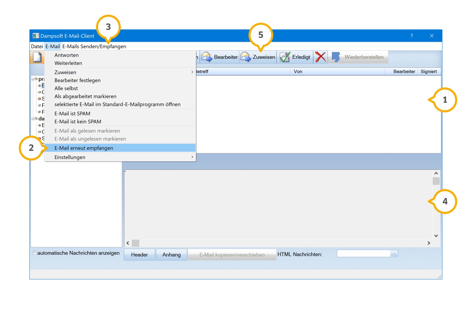The width and height of the screenshot is (472, 309).
Task: Click the Signiert column header
Action: [429, 72]
